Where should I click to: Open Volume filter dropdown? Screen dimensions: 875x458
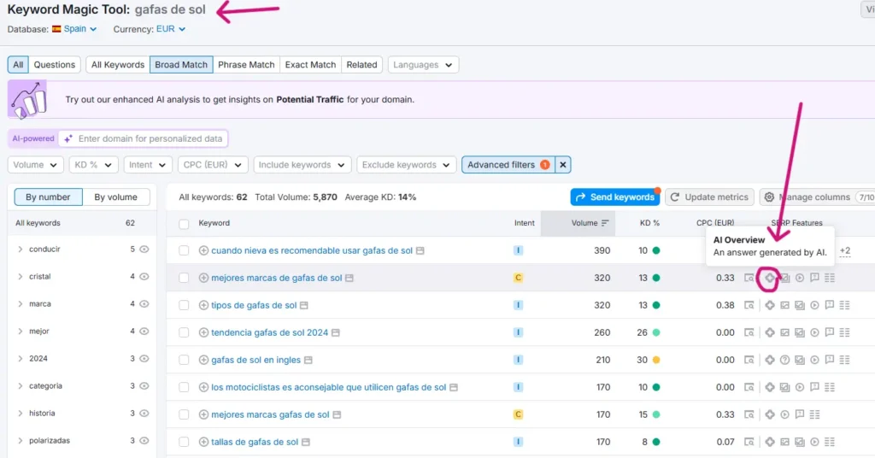[x=34, y=165]
